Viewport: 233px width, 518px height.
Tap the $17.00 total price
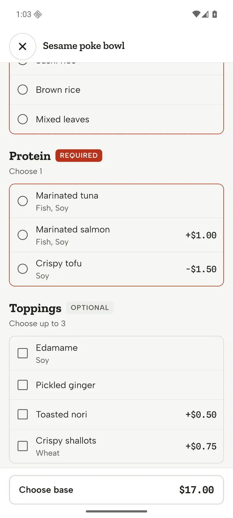pos(196,490)
